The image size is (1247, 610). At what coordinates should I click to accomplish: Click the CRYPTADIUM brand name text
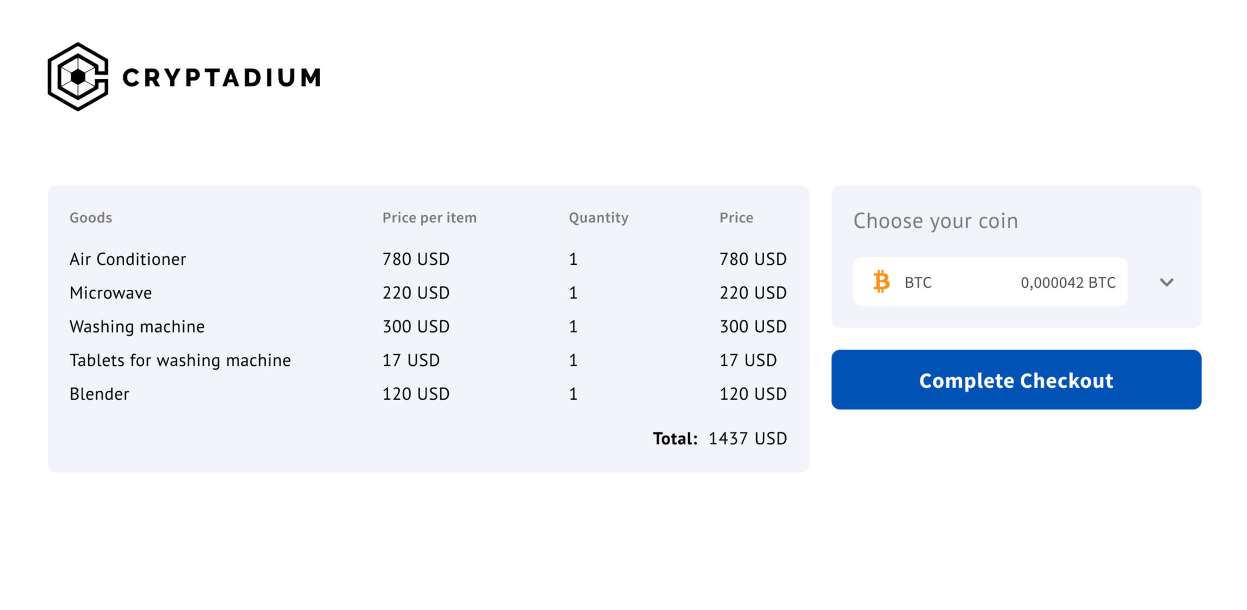(222, 78)
